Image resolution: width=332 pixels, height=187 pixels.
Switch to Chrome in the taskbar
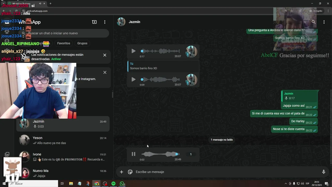coord(96,184)
